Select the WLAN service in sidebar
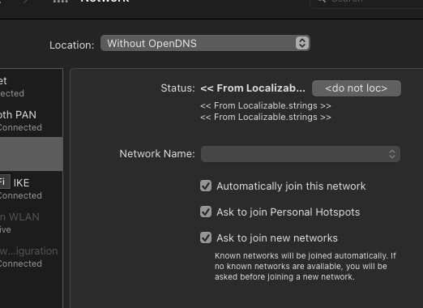Screen dimensions: 423x308 click(x=31, y=223)
